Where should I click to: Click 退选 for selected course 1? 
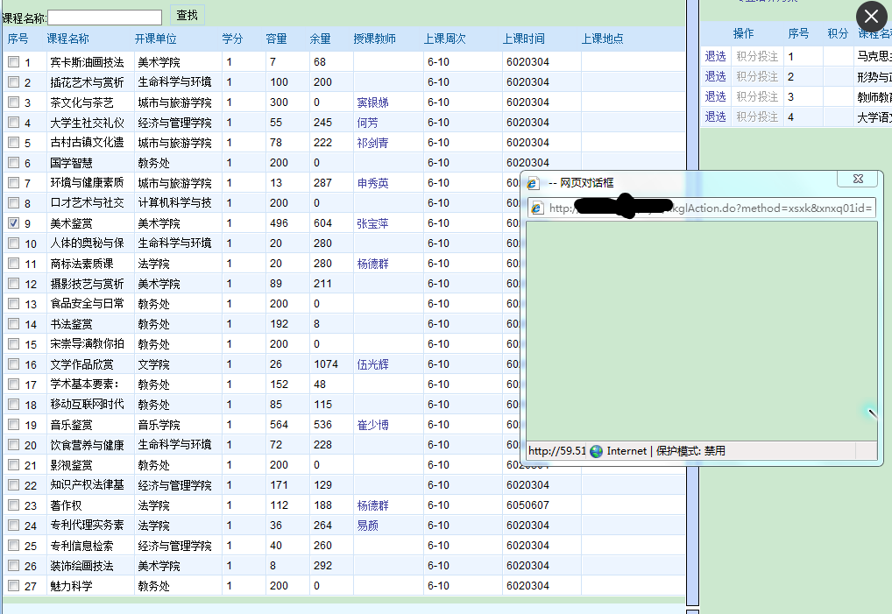pyautogui.click(x=715, y=56)
